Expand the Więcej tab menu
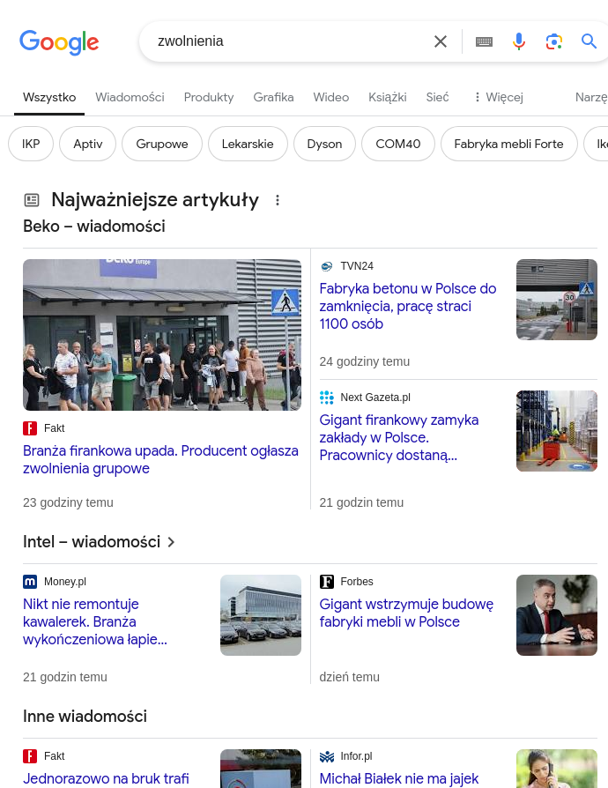 [498, 97]
